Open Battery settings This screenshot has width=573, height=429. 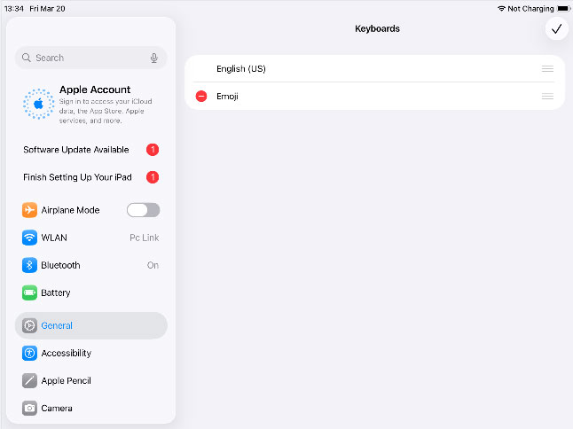91,292
